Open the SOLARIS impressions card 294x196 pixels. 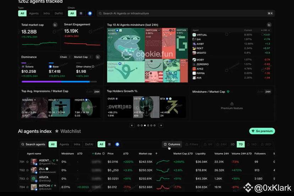click(34, 108)
